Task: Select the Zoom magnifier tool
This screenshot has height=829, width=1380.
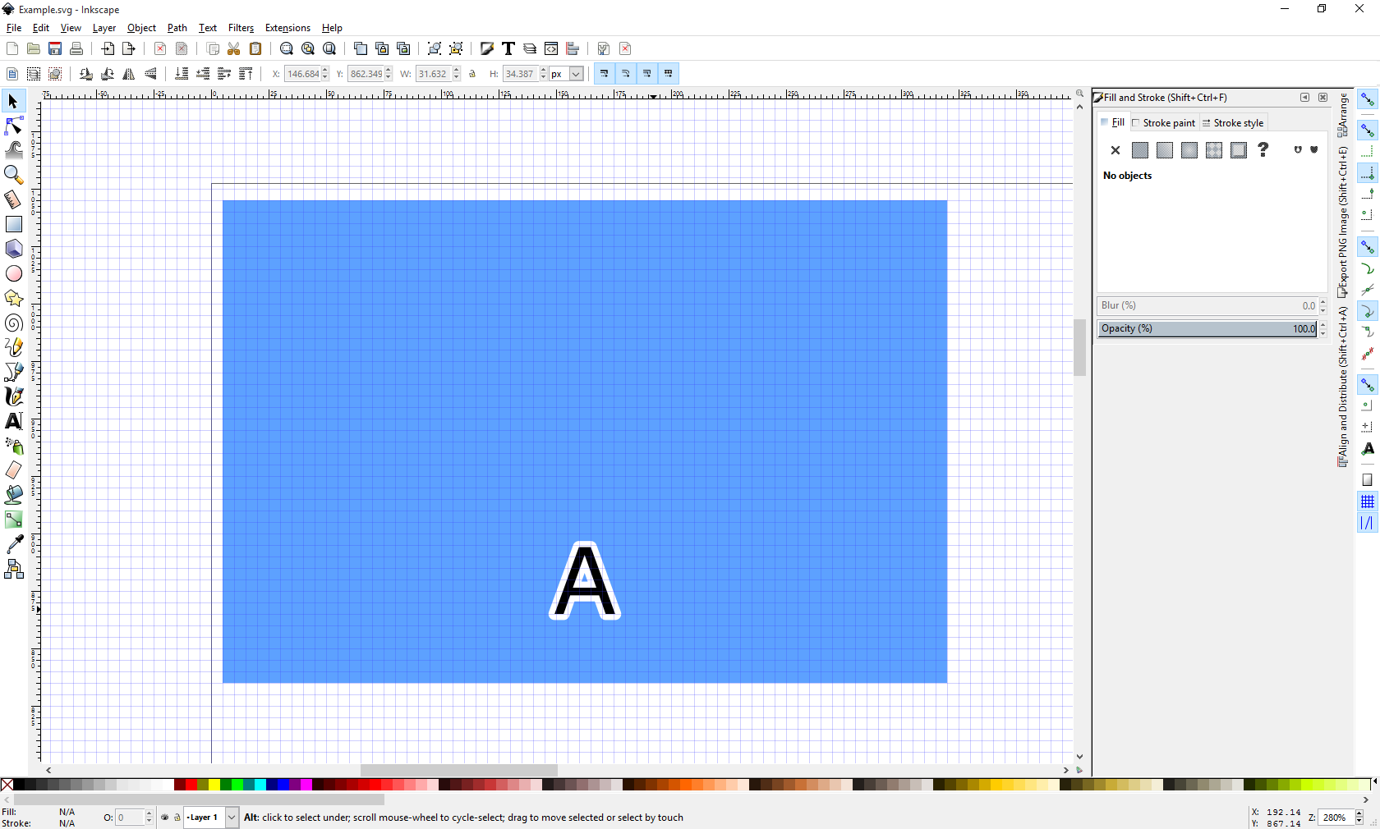Action: click(14, 175)
